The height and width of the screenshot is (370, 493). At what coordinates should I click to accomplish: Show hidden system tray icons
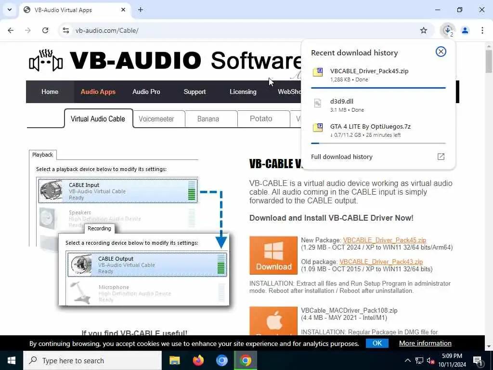point(407,360)
